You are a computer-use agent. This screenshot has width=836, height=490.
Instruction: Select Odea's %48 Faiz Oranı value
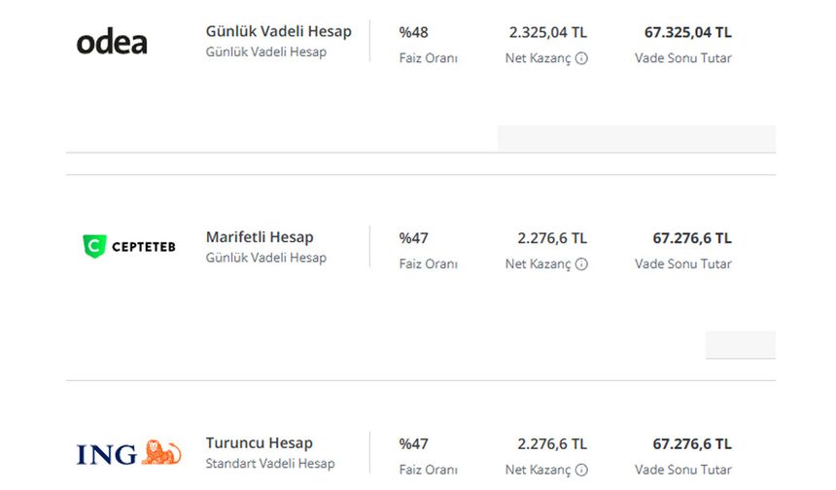pyautogui.click(x=413, y=32)
